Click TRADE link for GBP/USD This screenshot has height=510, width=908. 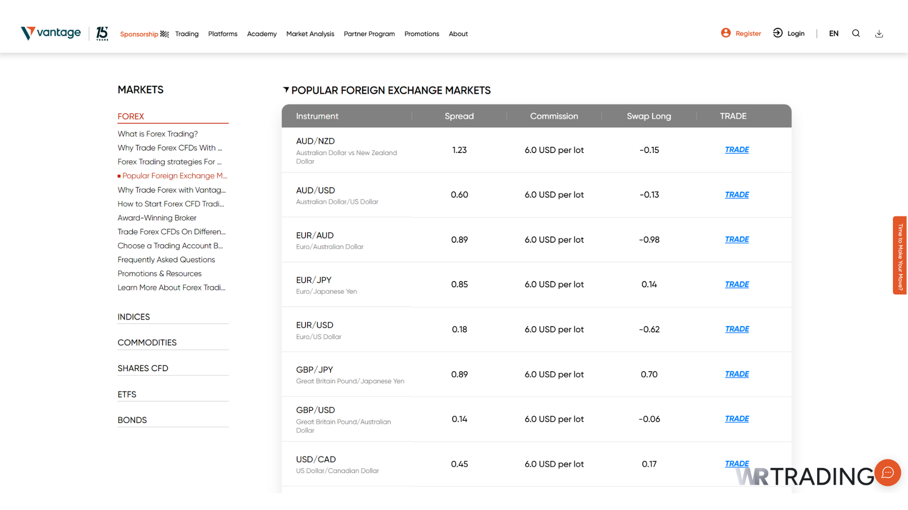(x=737, y=419)
